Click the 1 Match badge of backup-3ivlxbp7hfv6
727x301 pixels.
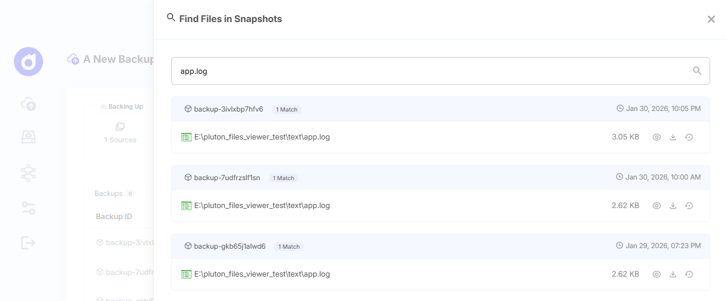click(x=286, y=109)
